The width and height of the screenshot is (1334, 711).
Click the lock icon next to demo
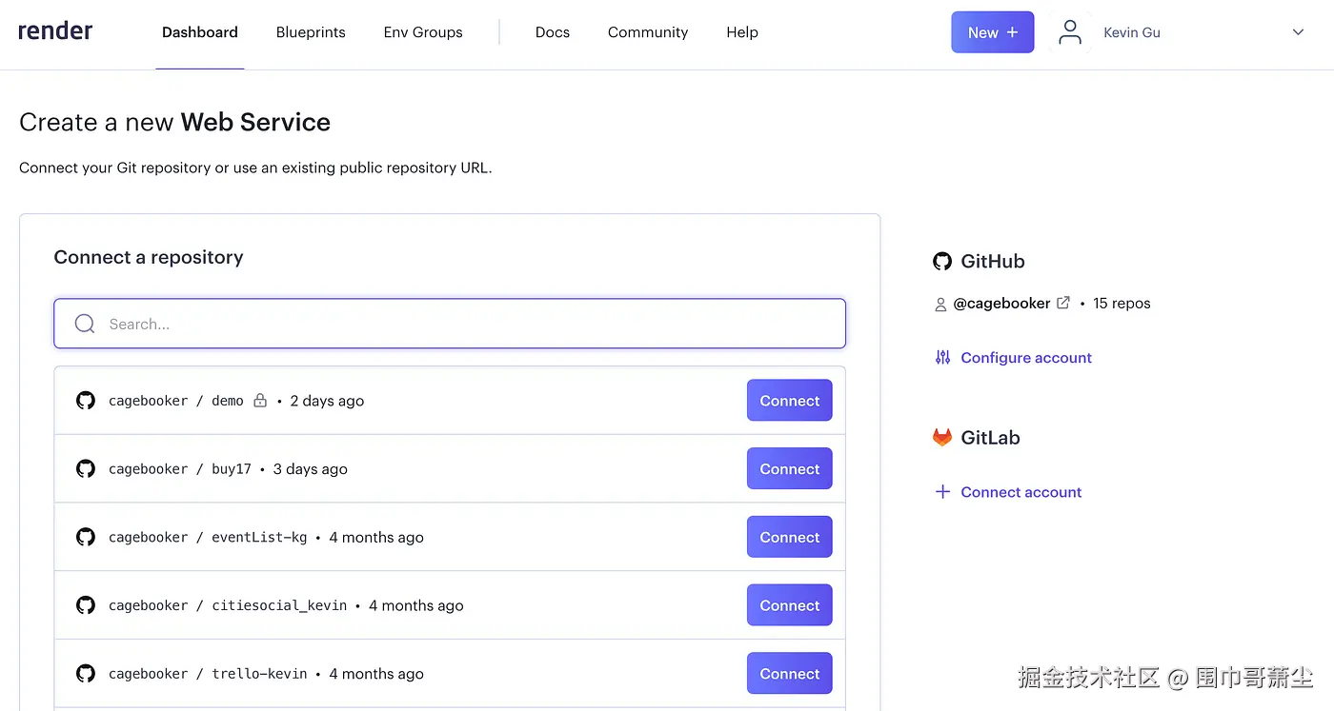click(260, 401)
